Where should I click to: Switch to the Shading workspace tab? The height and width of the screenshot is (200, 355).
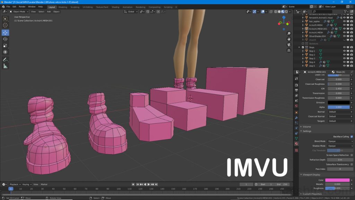[115, 7]
